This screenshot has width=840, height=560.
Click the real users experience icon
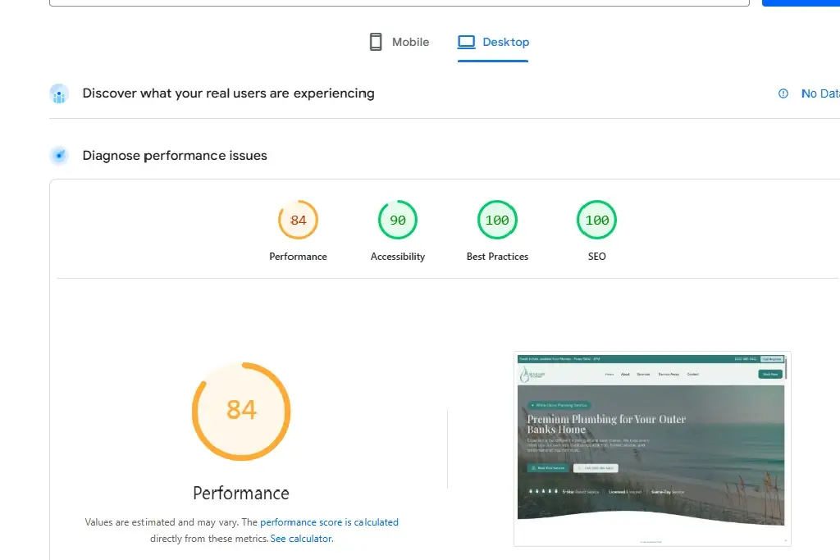tap(59, 94)
